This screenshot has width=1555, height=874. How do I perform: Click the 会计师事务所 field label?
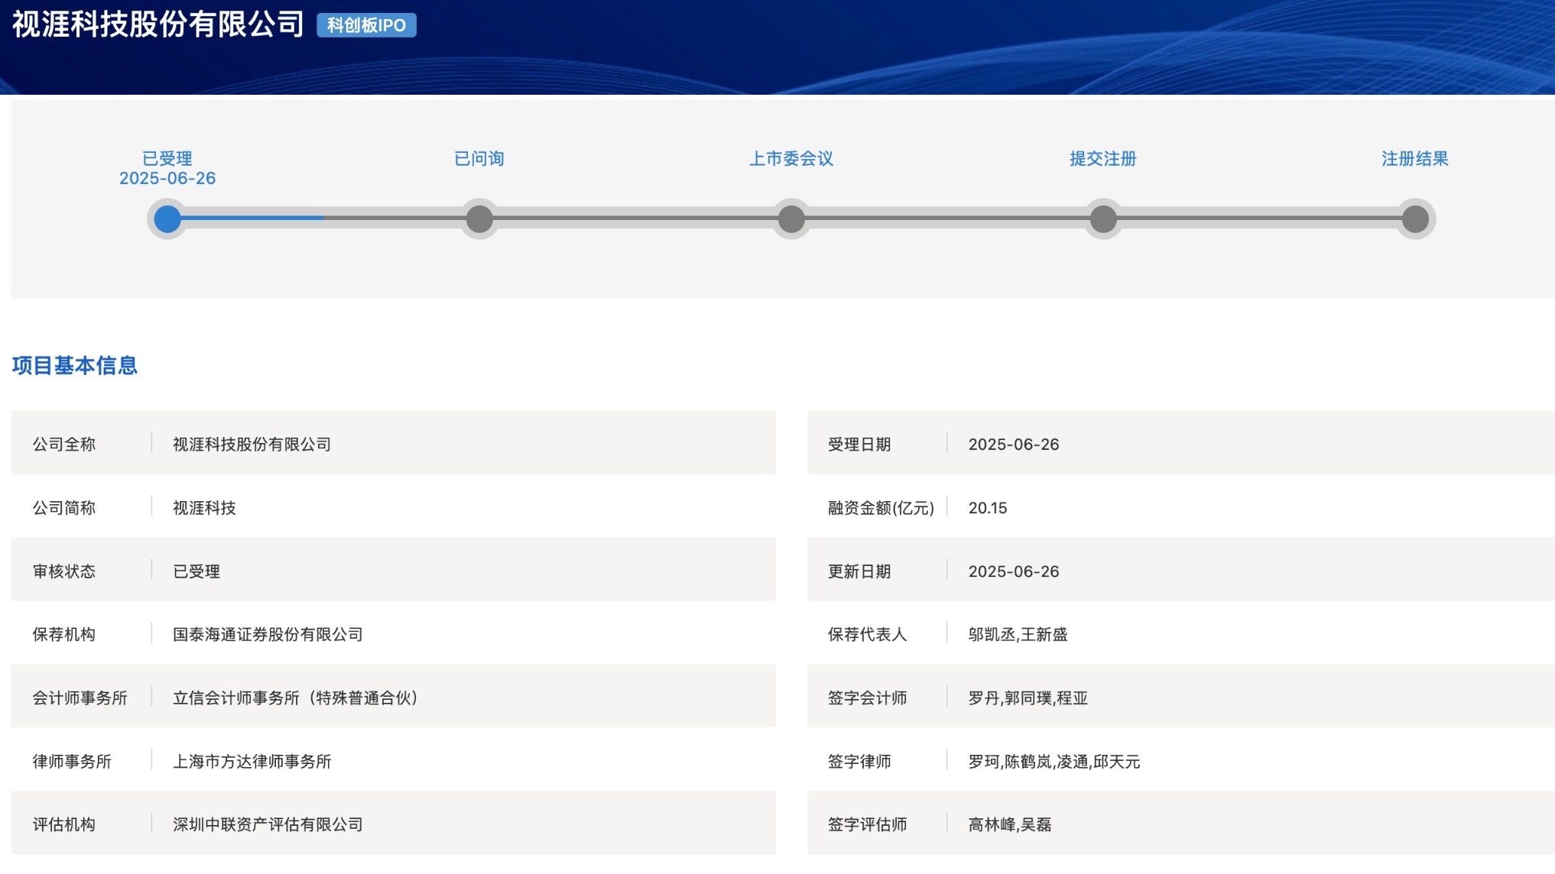point(80,698)
